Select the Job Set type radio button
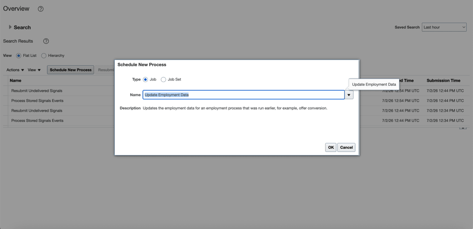The width and height of the screenshot is (473, 229). [x=163, y=79]
